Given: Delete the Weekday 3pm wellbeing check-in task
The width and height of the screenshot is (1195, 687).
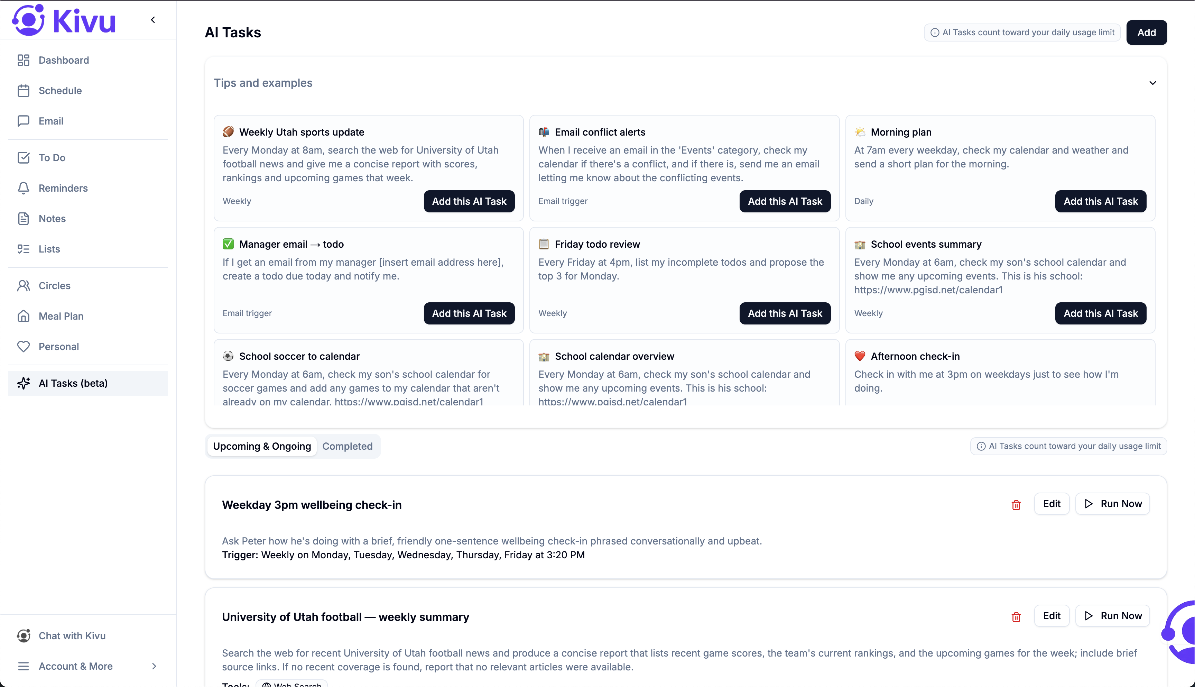Looking at the screenshot, I should [x=1016, y=504].
